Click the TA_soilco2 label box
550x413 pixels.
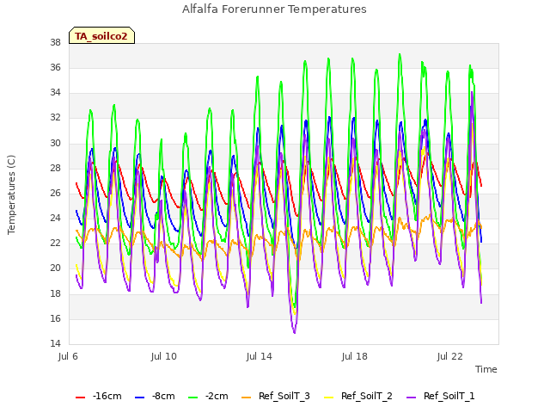pyautogui.click(x=101, y=35)
